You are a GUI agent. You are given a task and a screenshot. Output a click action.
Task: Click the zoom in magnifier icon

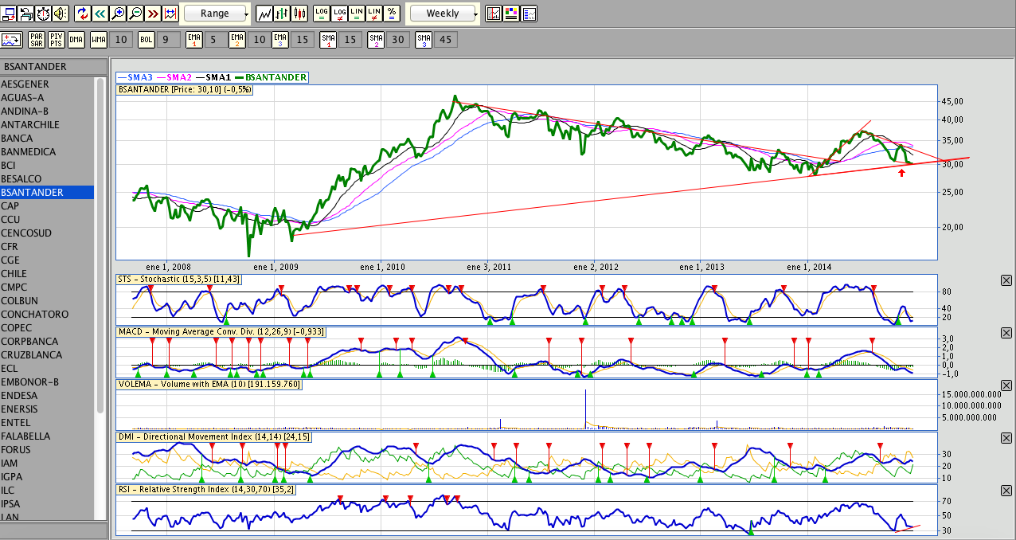[x=118, y=14]
